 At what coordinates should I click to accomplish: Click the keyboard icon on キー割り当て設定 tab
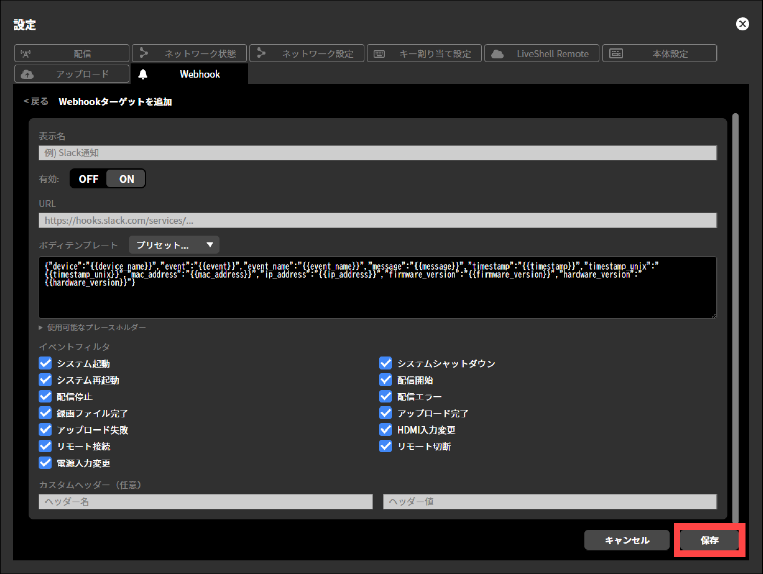[x=379, y=53]
